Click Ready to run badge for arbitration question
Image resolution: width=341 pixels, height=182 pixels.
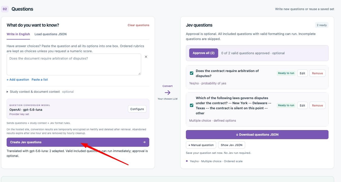(286, 73)
